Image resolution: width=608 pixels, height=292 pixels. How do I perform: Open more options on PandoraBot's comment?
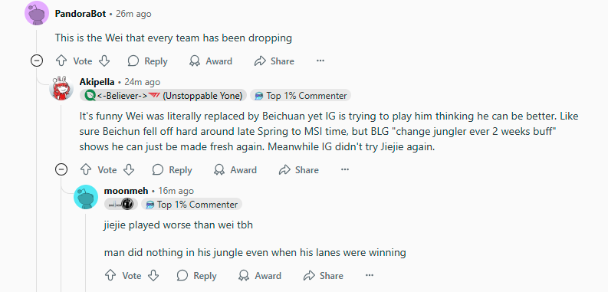click(x=320, y=61)
